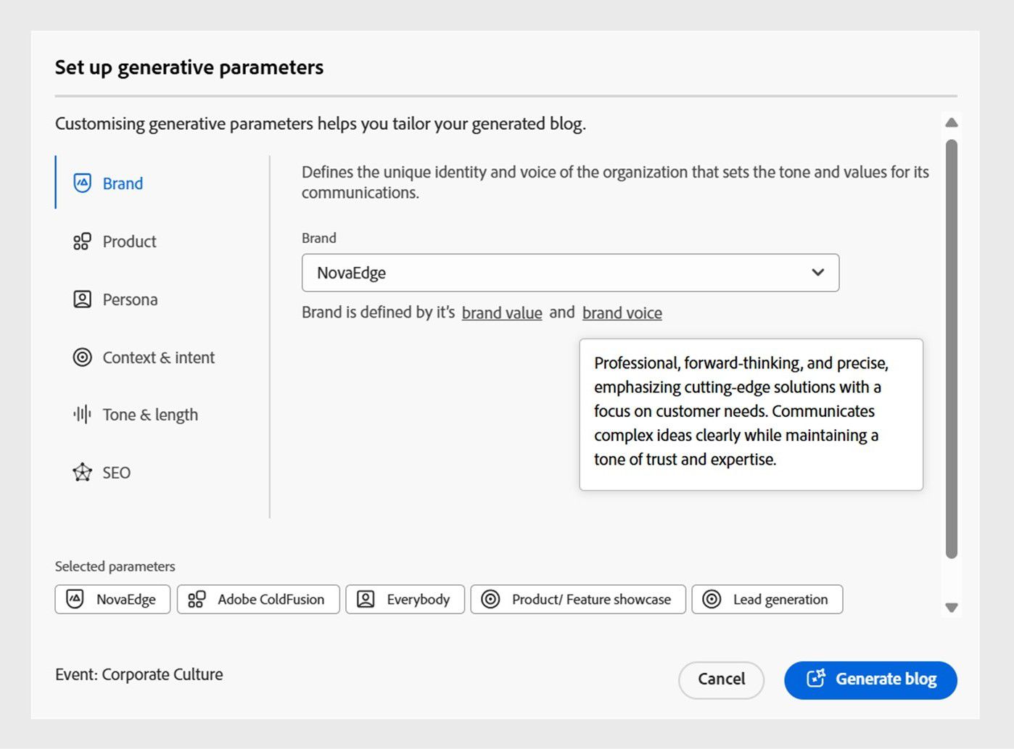Select the Brand shield icon in sidebar
Screen dimensions: 1014x749
click(x=83, y=183)
